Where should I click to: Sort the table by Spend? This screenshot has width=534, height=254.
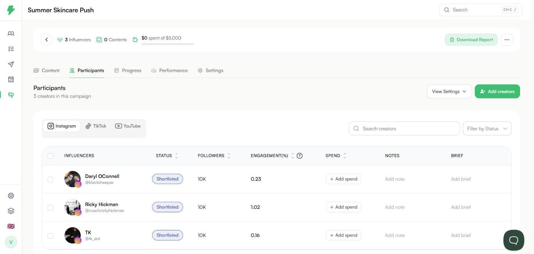pos(345,156)
